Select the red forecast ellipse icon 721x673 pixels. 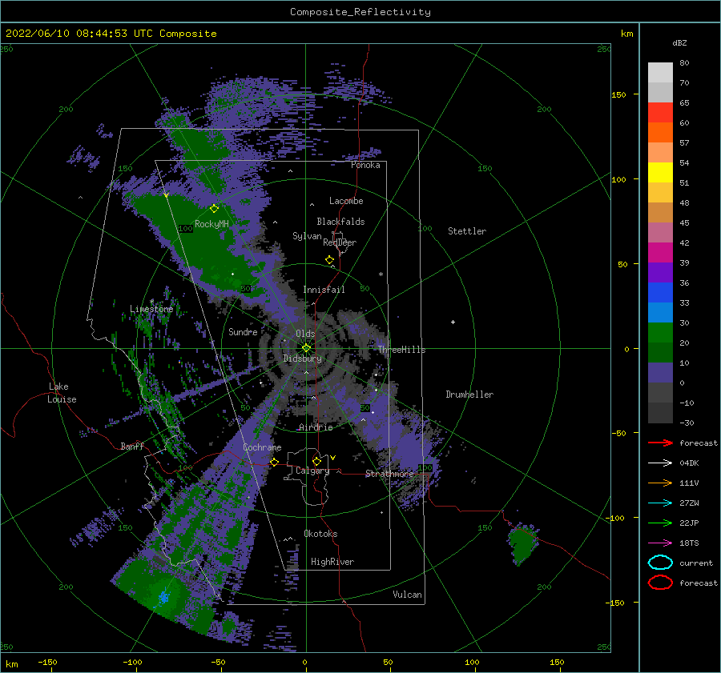click(x=660, y=583)
